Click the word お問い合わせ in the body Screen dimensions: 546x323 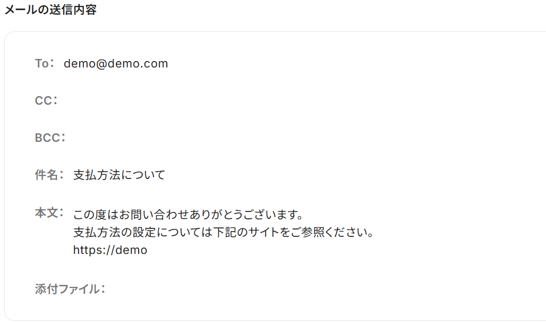[147, 215]
